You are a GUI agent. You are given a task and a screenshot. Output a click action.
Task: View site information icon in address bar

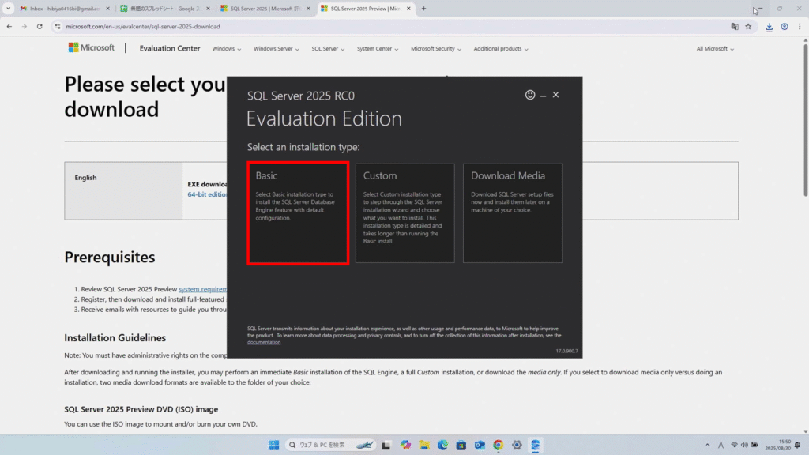tap(57, 26)
